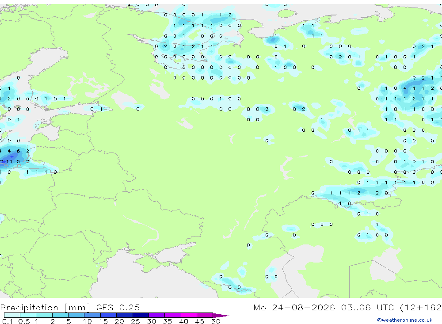Select the 'Mo 24-08-2026' date label
This screenshot has height=324, width=442.
click(x=294, y=308)
